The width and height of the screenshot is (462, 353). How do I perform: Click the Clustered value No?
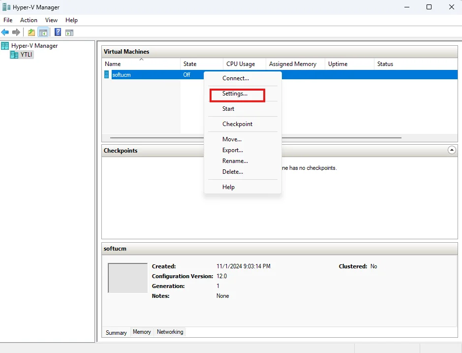point(373,266)
